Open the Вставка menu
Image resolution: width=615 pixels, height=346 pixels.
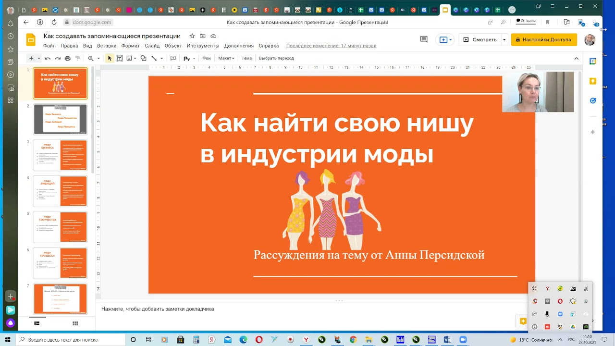[107, 46]
